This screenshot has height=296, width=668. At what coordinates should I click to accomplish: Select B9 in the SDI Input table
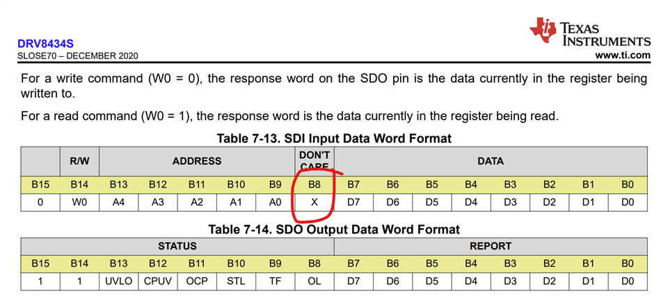[276, 185]
